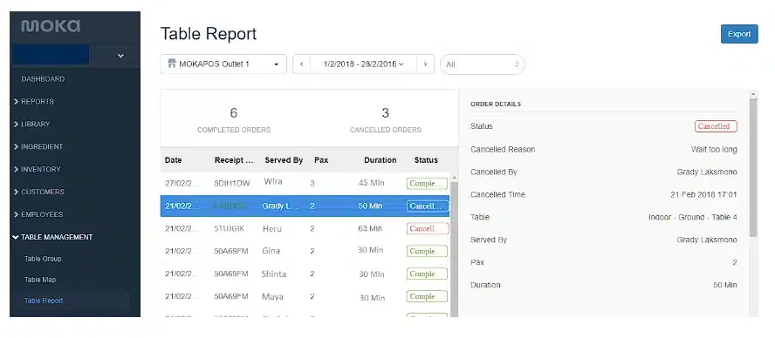Click the Export button
This screenshot has width=775, height=338.
739,34
